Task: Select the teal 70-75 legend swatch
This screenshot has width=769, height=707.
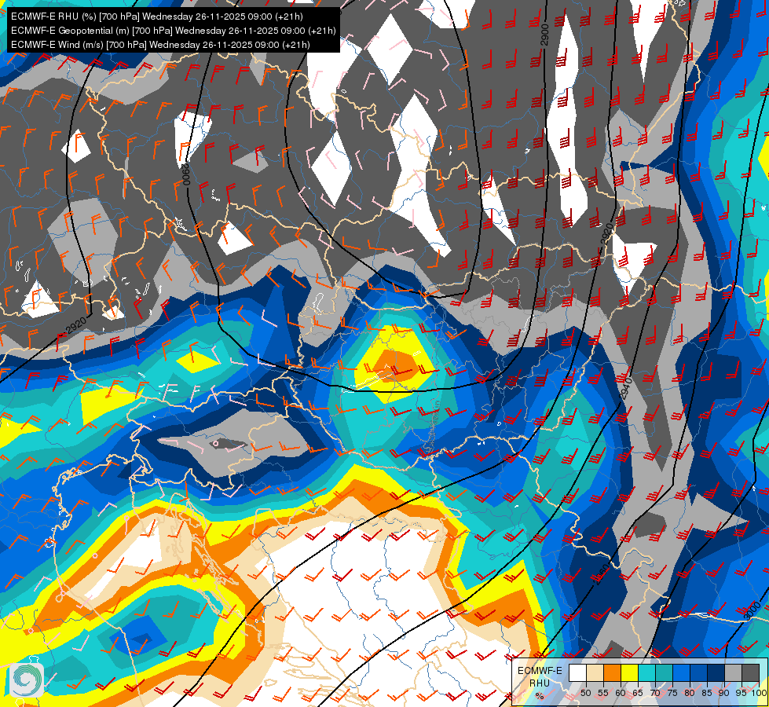Action: pos(664,672)
